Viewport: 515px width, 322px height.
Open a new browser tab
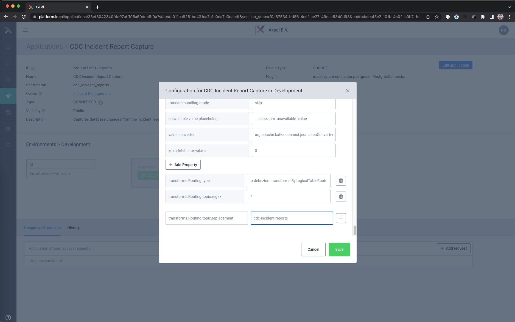[97, 7]
